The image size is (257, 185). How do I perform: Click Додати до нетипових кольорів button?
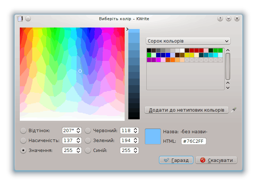pyautogui.click(x=187, y=110)
